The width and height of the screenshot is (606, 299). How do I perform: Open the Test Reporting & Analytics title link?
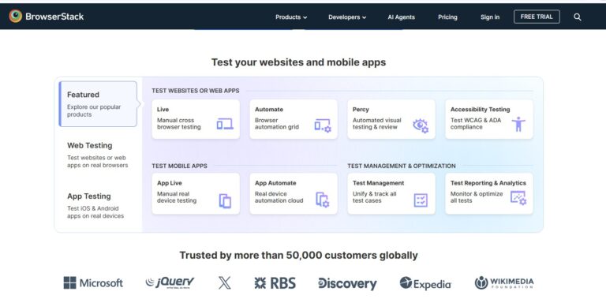coord(488,183)
